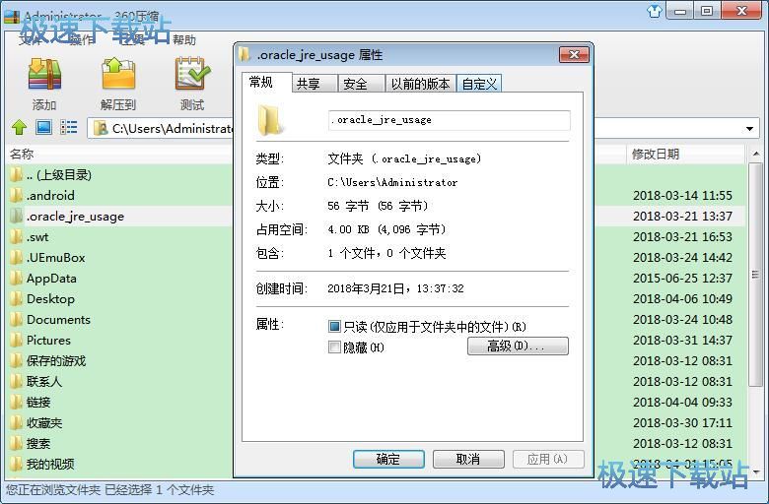Click the 取消 button
The width and height of the screenshot is (769, 504).
[468, 460]
